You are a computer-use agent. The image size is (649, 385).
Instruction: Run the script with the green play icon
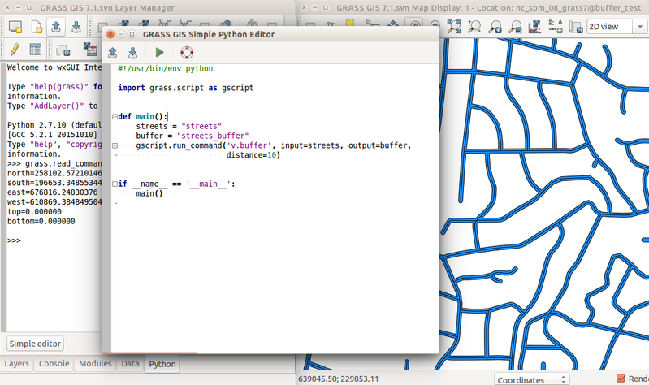[x=159, y=52]
